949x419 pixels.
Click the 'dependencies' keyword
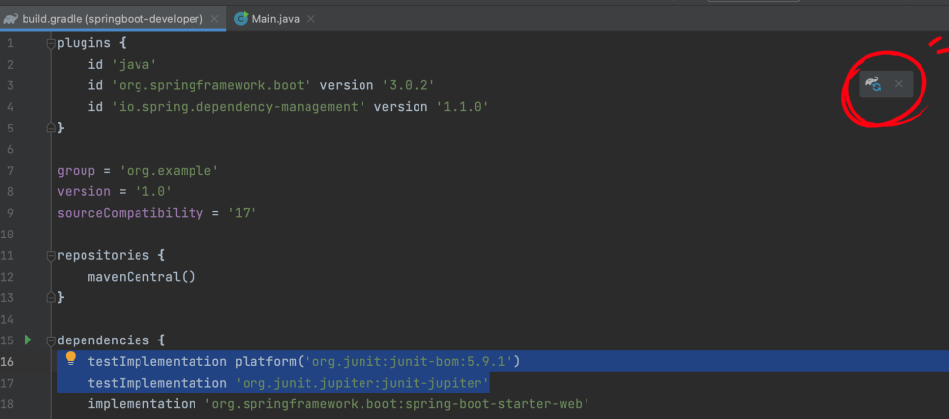[x=103, y=340]
